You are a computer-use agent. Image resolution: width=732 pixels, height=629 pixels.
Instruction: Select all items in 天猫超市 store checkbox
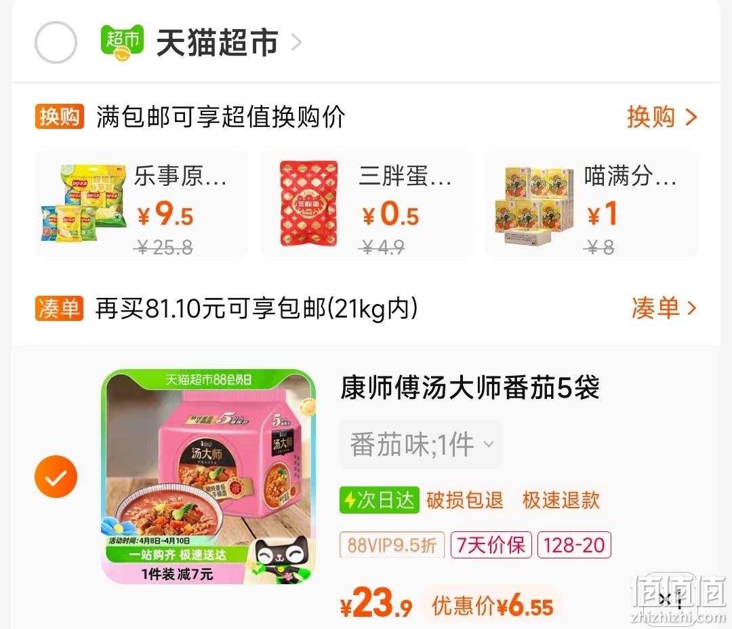tap(56, 43)
